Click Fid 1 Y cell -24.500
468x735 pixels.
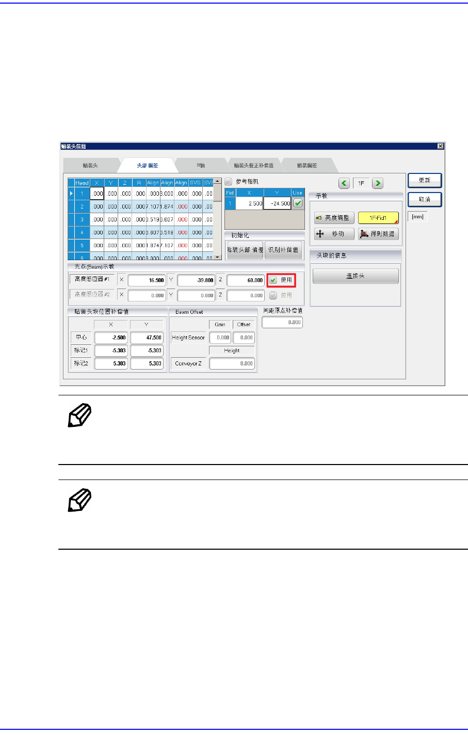[x=278, y=203]
